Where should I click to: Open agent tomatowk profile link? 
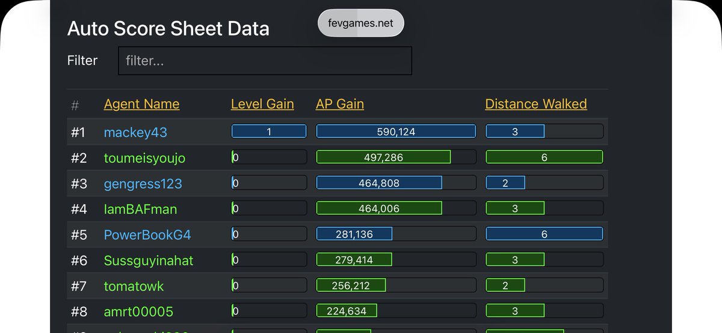point(134,286)
